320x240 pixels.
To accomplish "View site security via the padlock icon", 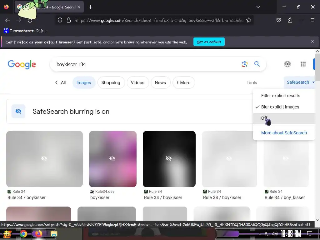I will 69,20.
